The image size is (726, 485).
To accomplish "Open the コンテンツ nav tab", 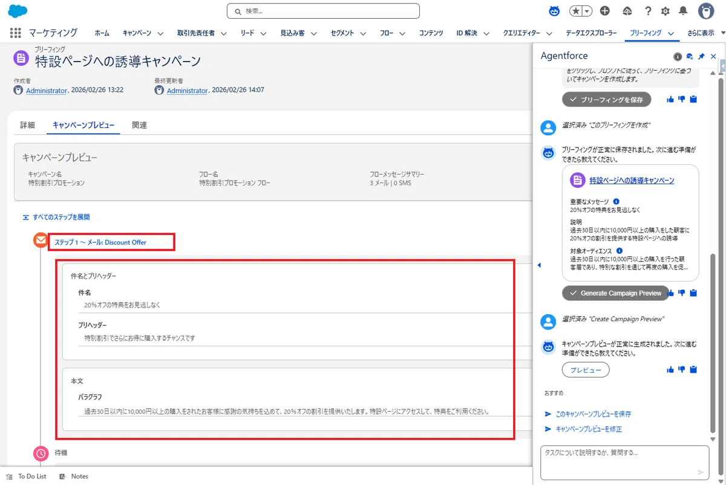I will tap(431, 33).
